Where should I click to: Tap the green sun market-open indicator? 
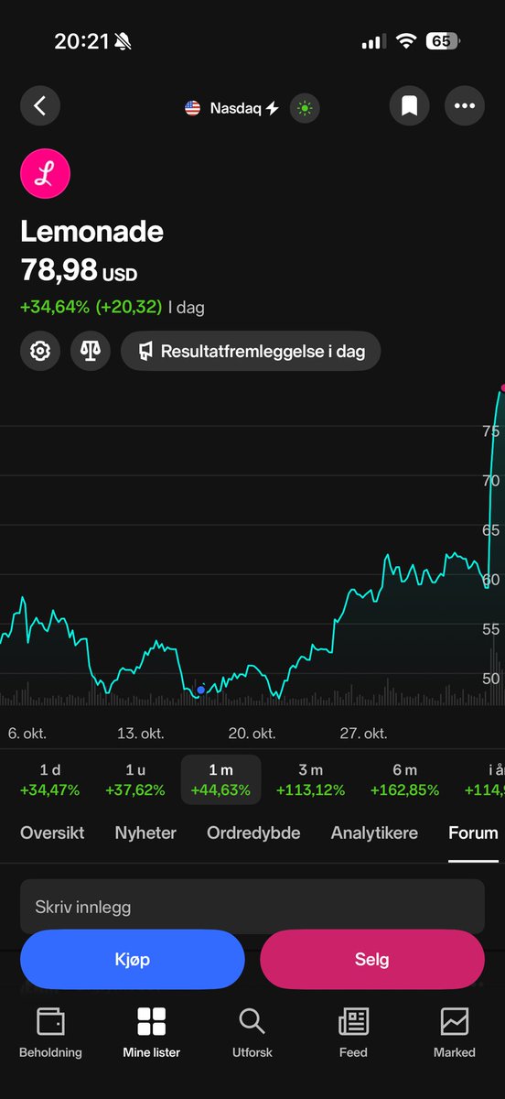[x=304, y=108]
